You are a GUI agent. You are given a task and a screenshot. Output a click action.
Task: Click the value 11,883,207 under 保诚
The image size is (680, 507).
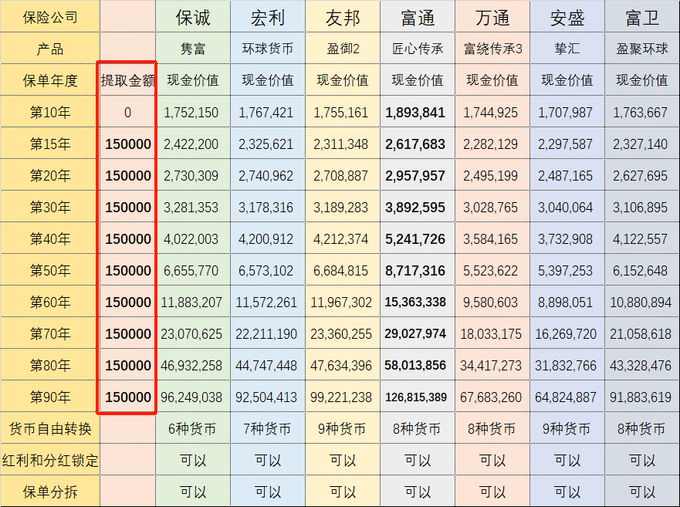click(191, 303)
